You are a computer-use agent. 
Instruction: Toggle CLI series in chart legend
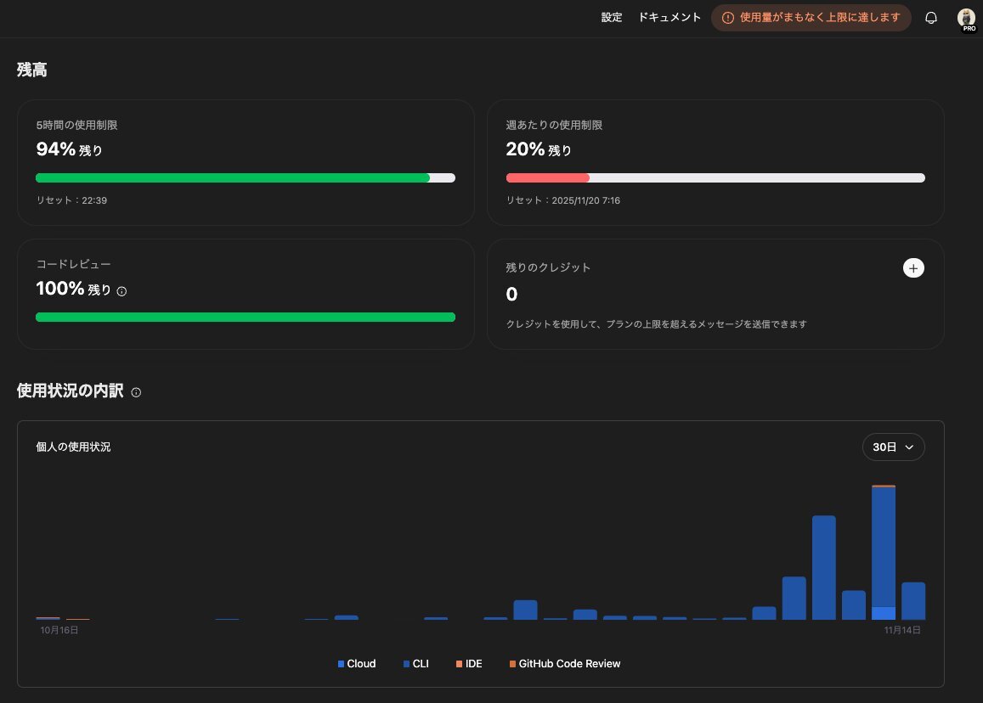click(x=415, y=664)
